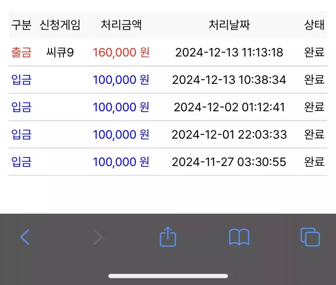
Task: Tap the home indicator bar
Action: click(168, 276)
